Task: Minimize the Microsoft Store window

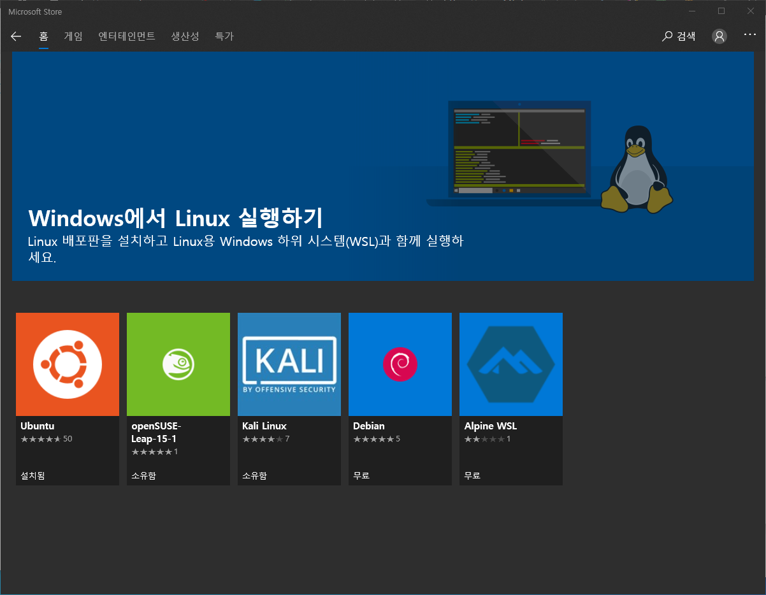Action: coord(693,11)
